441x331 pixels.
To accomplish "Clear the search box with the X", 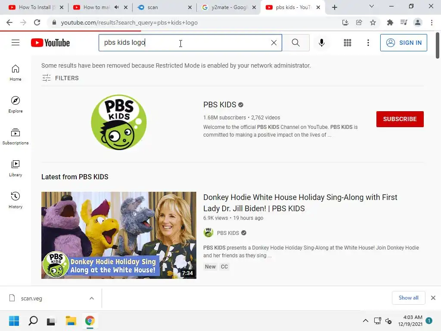I will tap(273, 43).
